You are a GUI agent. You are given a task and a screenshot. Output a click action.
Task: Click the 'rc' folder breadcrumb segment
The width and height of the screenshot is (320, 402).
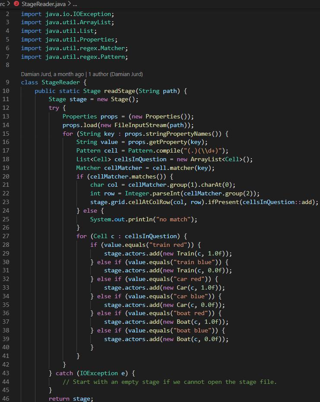(3, 4)
